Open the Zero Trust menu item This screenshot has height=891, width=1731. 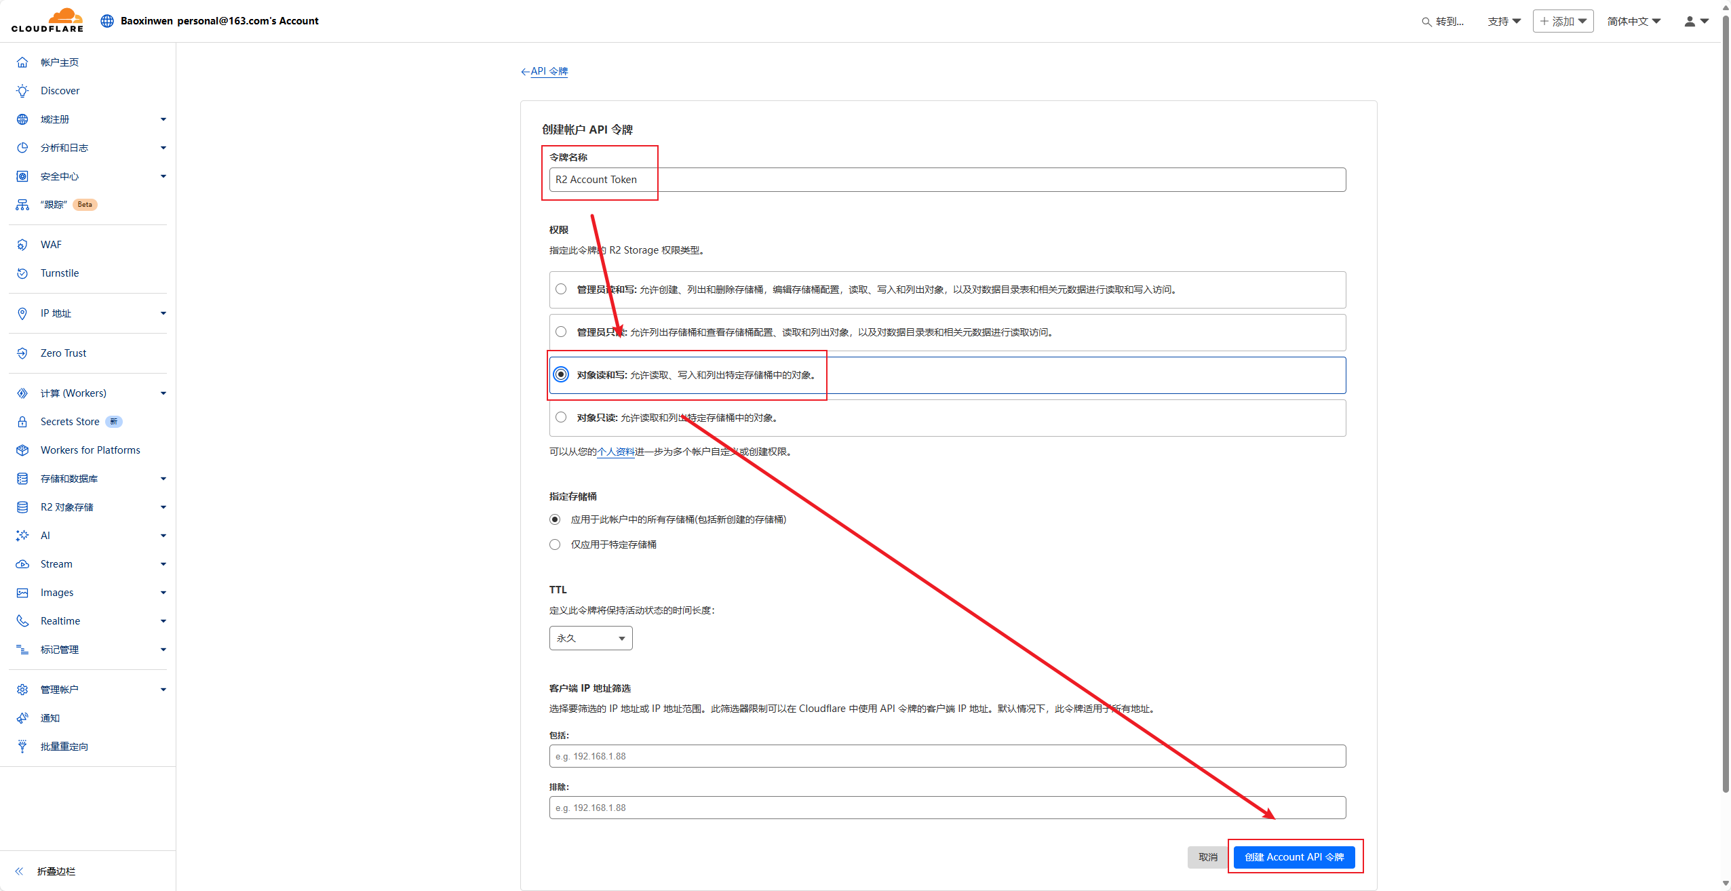point(63,353)
